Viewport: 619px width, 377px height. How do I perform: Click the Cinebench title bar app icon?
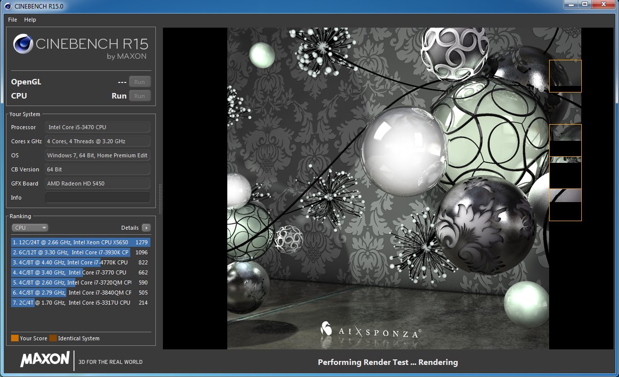pos(9,6)
